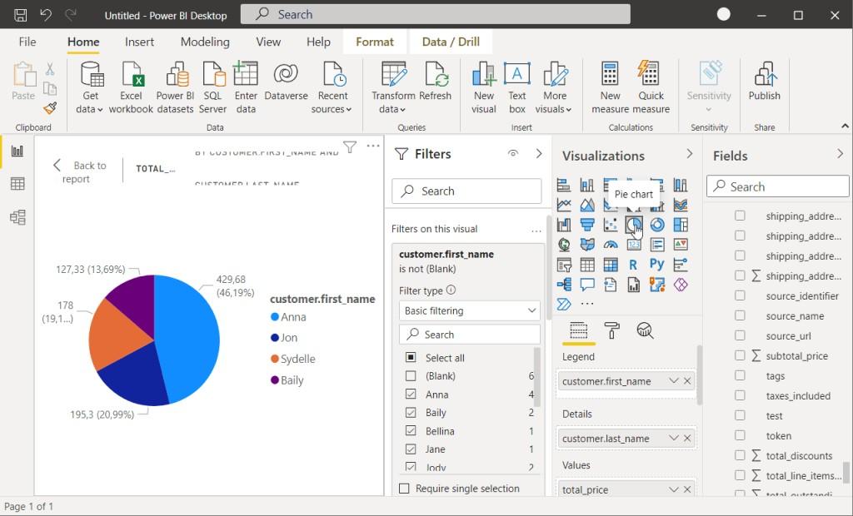Choose the Decomposition tree visual
Image resolution: width=853 pixels, height=516 pixels.
(564, 285)
